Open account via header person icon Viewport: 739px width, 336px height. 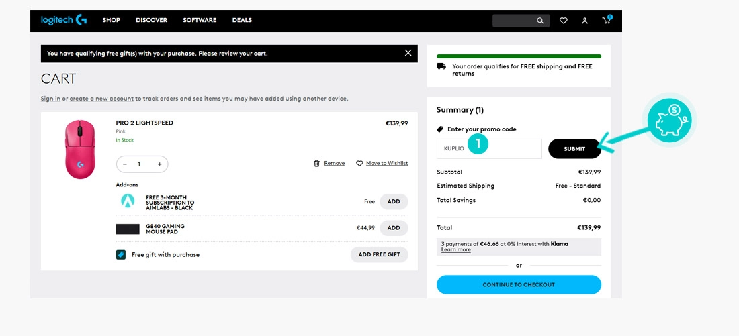click(585, 21)
